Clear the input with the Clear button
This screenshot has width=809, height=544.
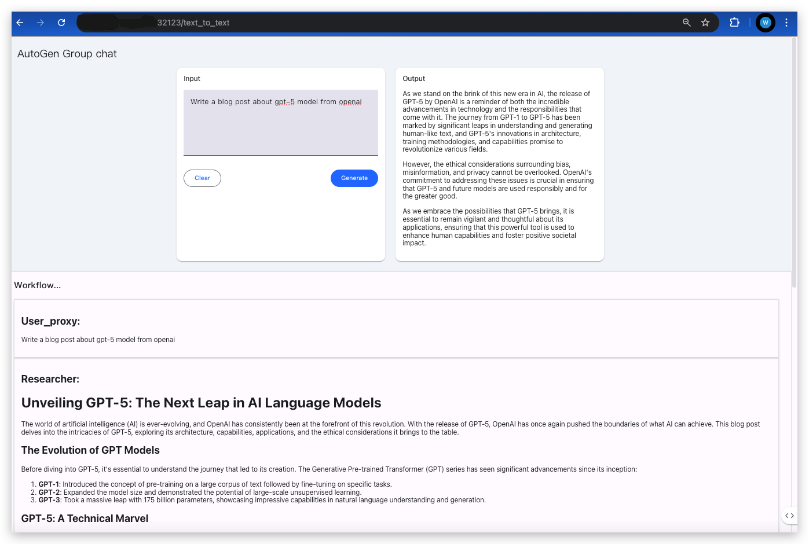pos(202,178)
